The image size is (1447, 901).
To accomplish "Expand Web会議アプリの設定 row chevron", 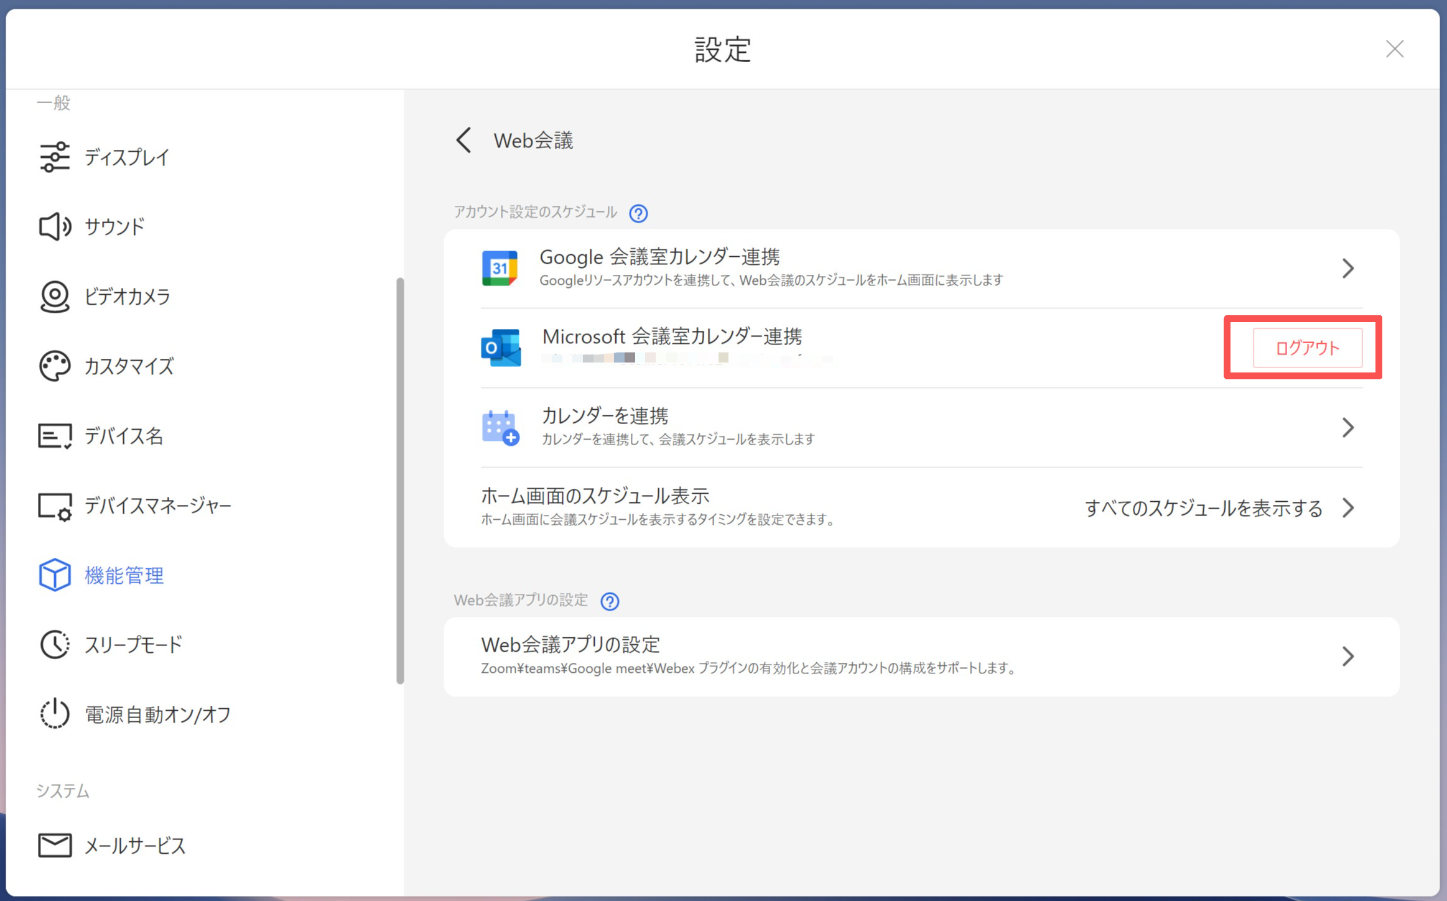I will (1347, 657).
